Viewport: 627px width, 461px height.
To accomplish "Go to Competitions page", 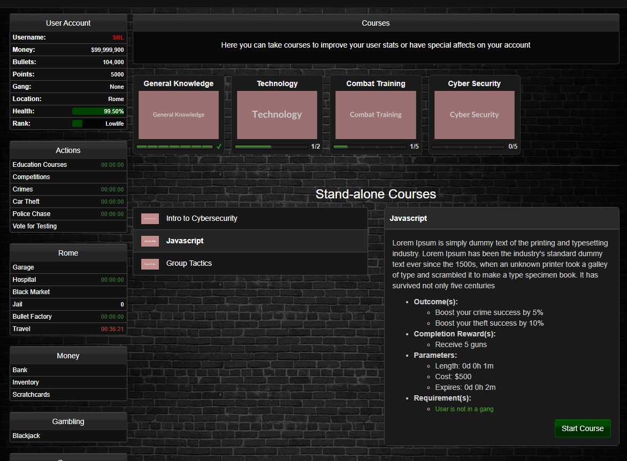I will (32, 177).
